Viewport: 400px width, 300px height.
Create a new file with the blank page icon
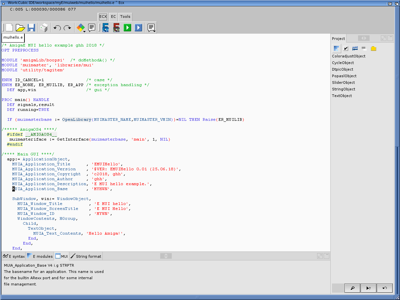pyautogui.click(x=9, y=28)
